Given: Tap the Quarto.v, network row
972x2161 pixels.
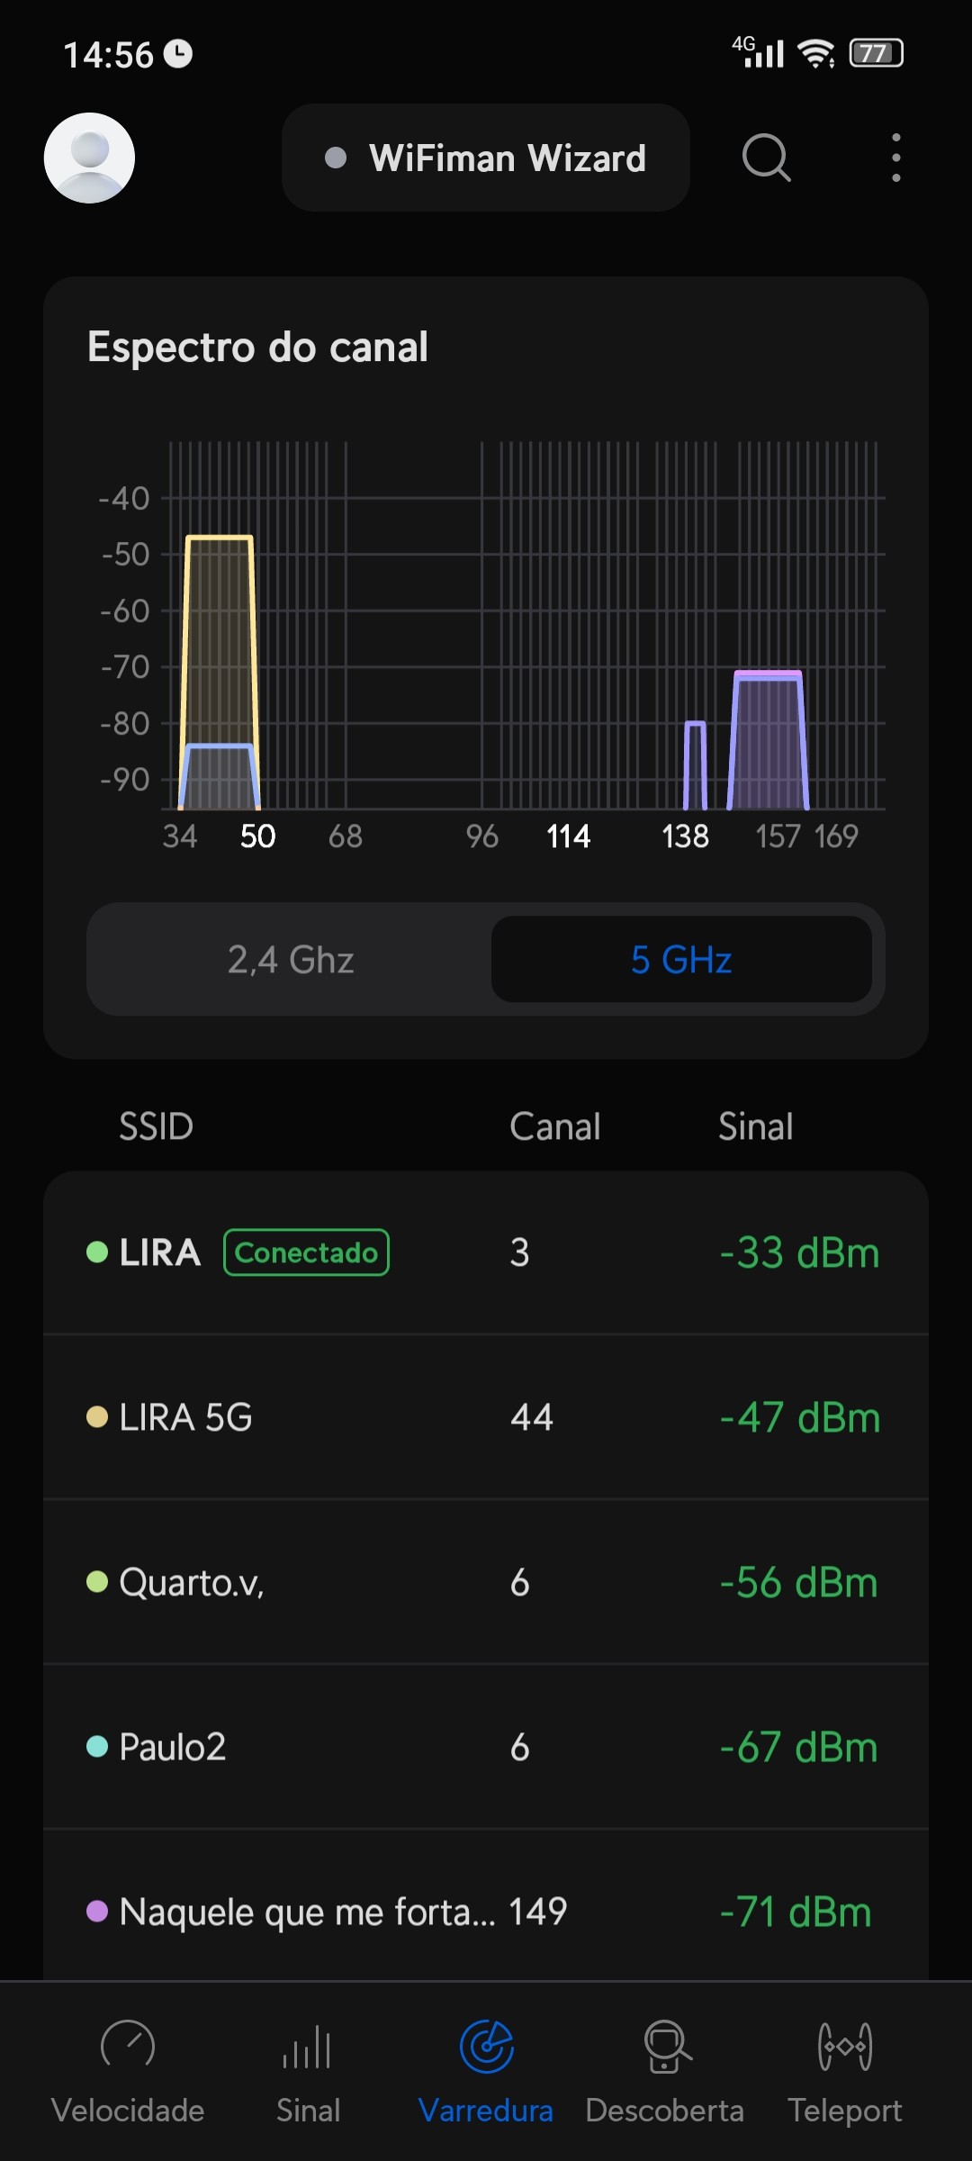Looking at the screenshot, I should (486, 1582).
